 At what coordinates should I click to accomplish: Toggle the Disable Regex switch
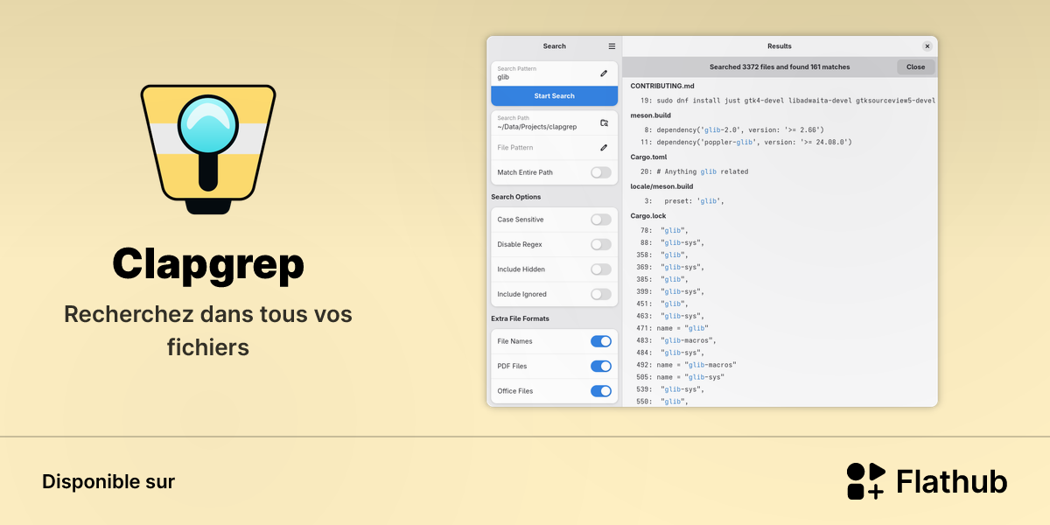click(601, 244)
